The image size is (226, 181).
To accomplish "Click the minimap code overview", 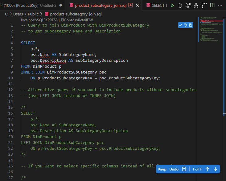I will point(211,30).
